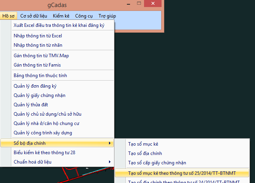255x183 pixels.
Task: Select Gán thông tin từ TMV.Map
Action: (41, 56)
